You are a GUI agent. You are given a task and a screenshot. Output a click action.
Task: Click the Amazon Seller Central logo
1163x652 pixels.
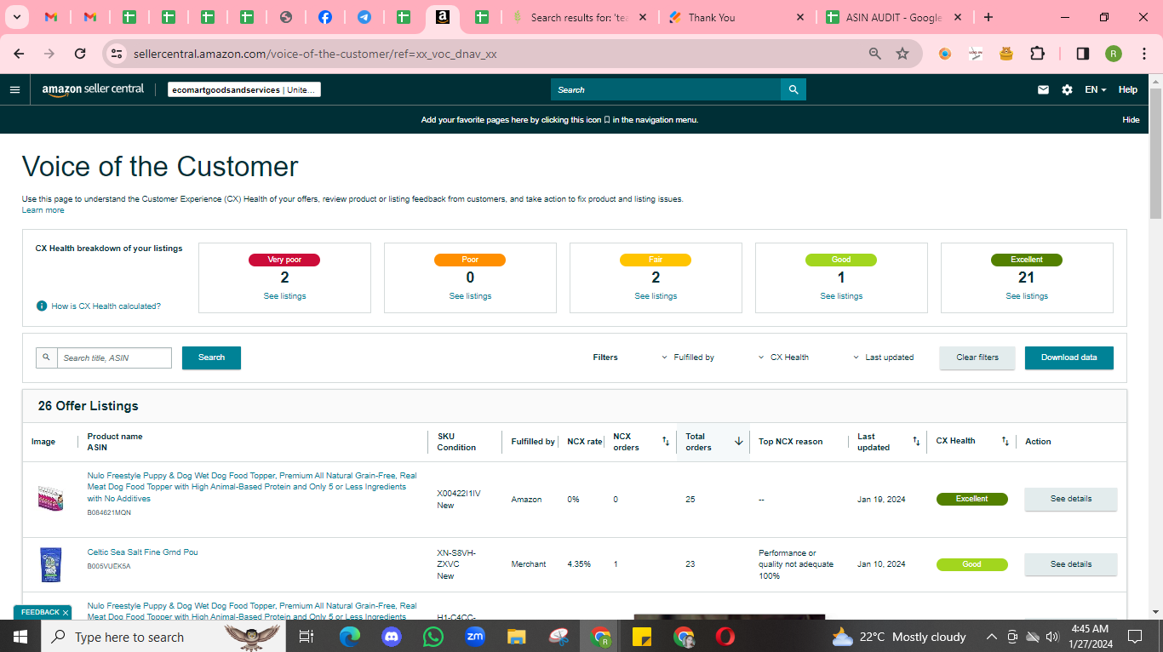click(x=93, y=89)
